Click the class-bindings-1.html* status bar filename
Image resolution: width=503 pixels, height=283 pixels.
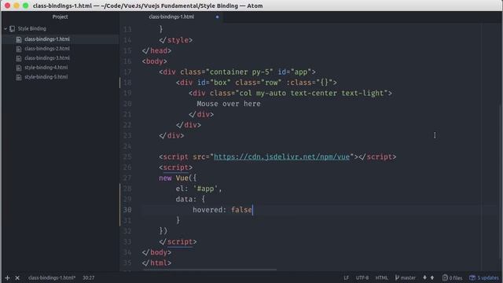[x=52, y=277]
